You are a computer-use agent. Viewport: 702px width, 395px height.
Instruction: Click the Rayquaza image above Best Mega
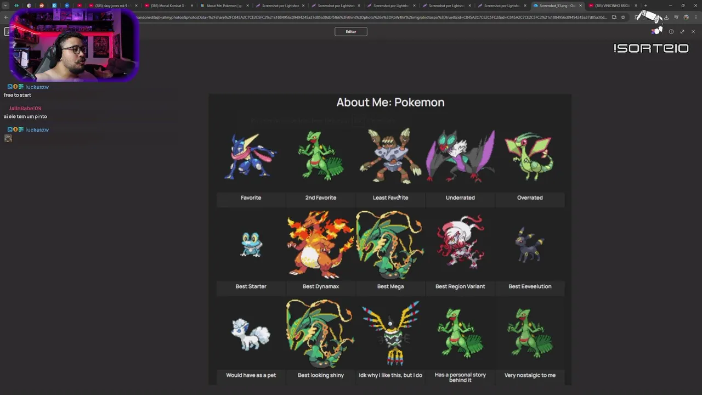click(390, 245)
